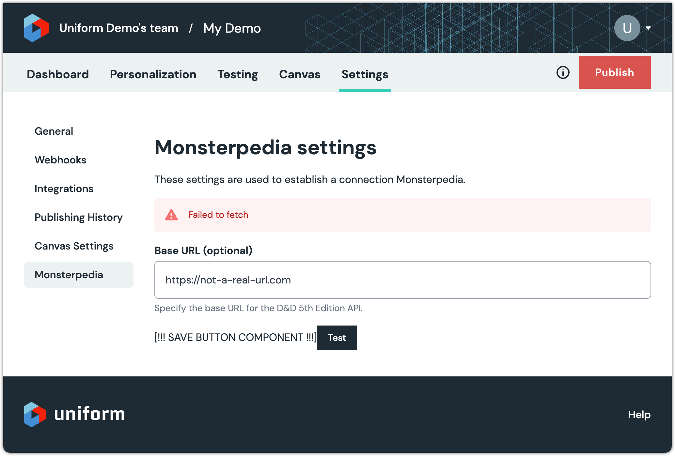Open the Dashboard tab
The height and width of the screenshot is (456, 675).
[58, 74]
